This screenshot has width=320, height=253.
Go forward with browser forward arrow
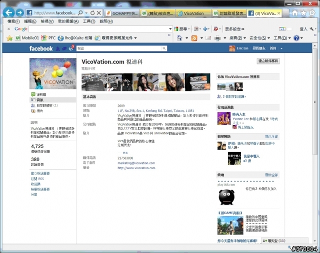pos(20,13)
